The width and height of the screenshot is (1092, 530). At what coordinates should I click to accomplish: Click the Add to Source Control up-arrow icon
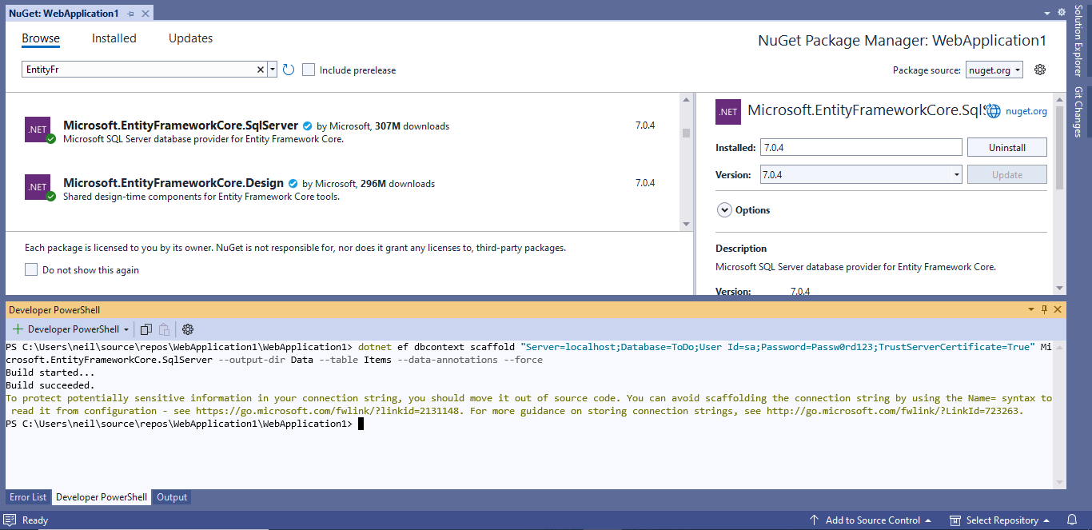pos(814,520)
